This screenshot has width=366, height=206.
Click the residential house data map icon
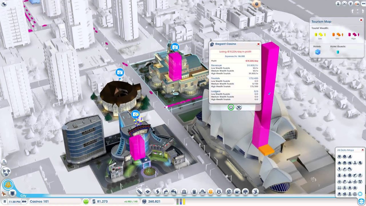point(339,163)
